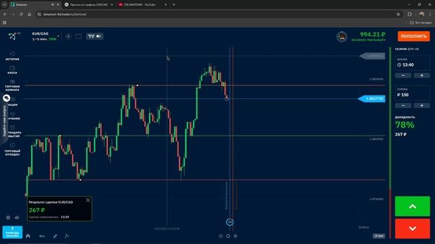Screen dimensions: 435x244
Task: Open the Касса (Cashier) sidebar section
Action: pyautogui.click(x=12, y=70)
